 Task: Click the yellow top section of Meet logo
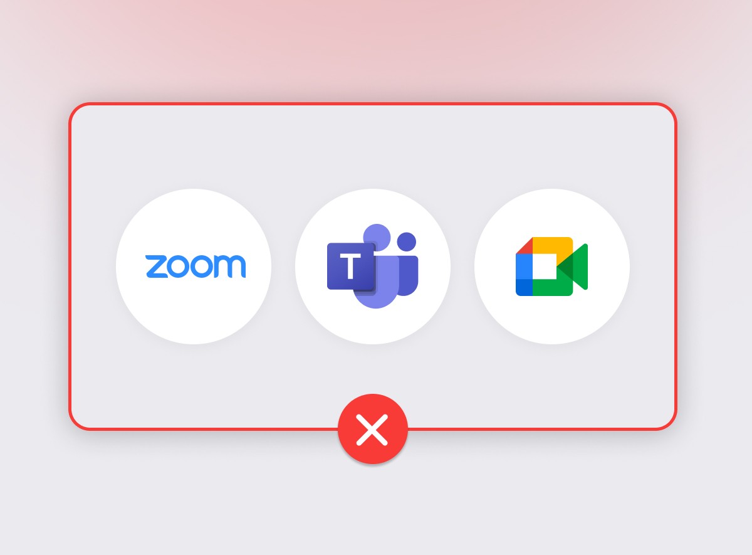coord(552,245)
